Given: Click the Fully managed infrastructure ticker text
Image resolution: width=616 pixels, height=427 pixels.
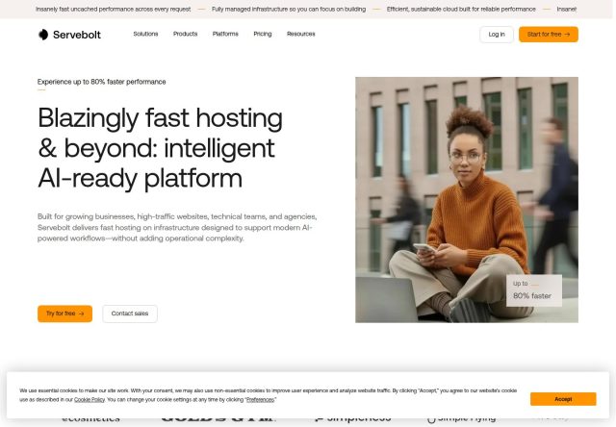Looking at the screenshot, I should (289, 9).
